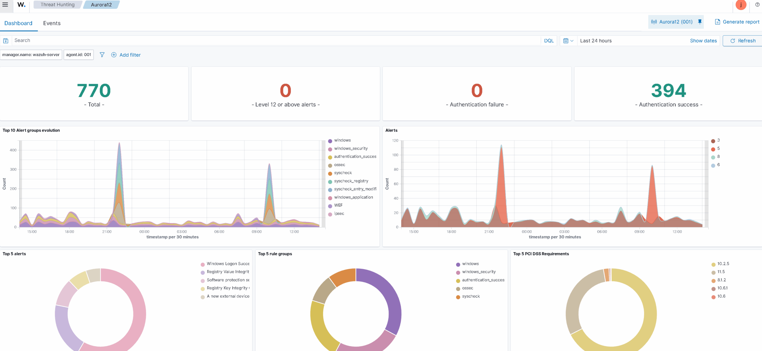Image resolution: width=762 pixels, height=351 pixels.
Task: Click the Generate report link
Action: tap(737, 22)
